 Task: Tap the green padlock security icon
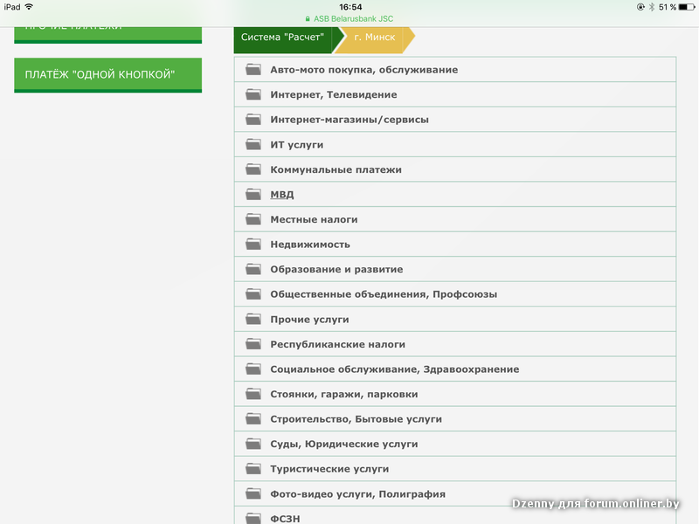(308, 18)
